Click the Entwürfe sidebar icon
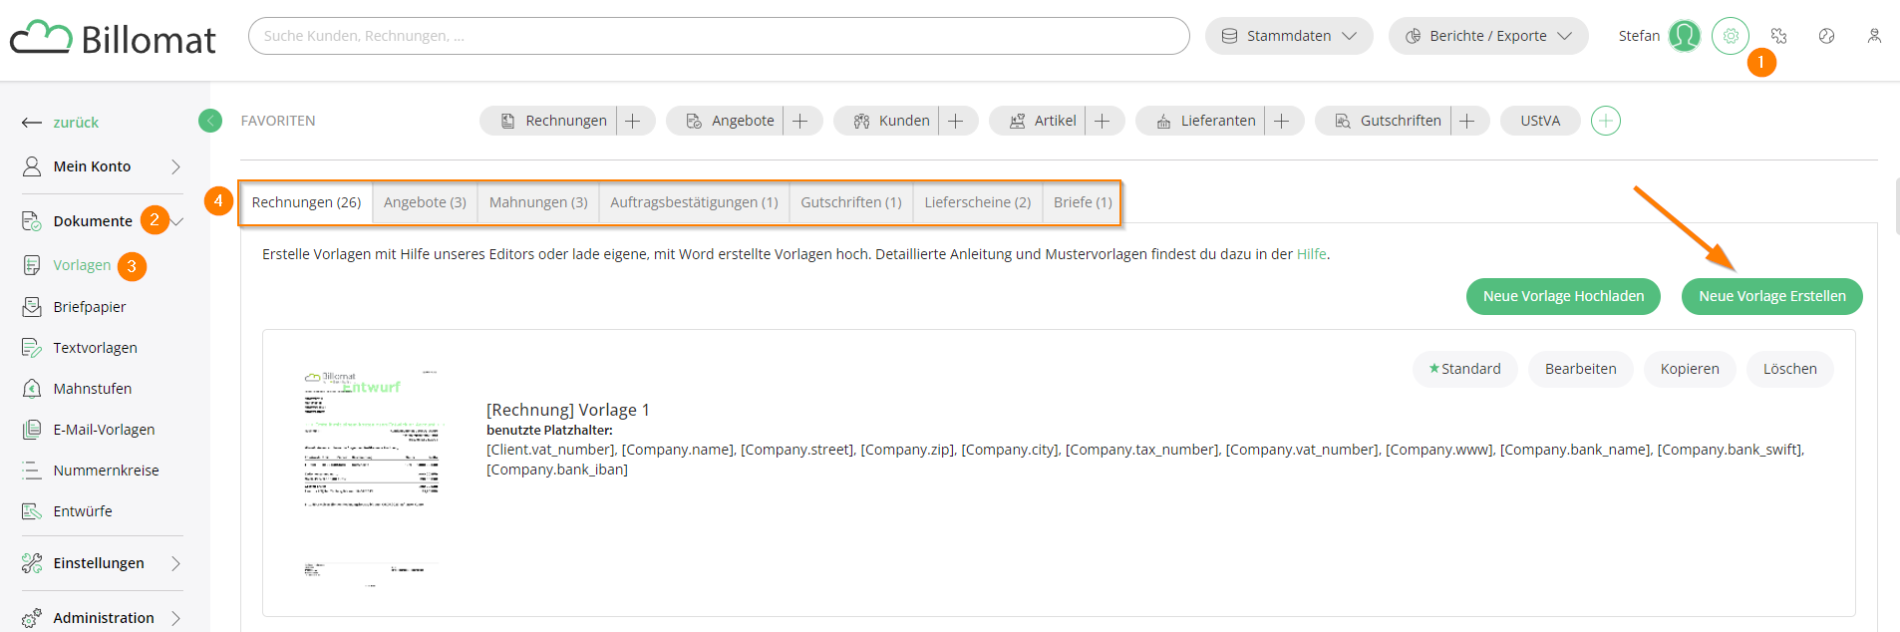This screenshot has width=1900, height=632. [x=32, y=511]
